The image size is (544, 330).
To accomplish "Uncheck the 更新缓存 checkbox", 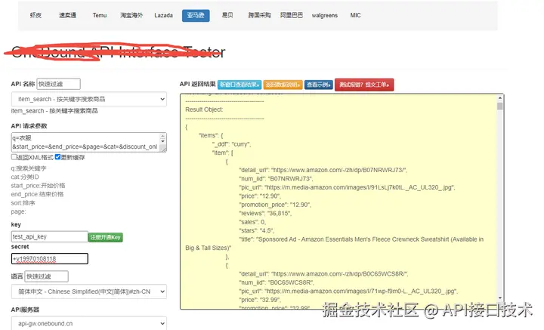I will pos(57,157).
